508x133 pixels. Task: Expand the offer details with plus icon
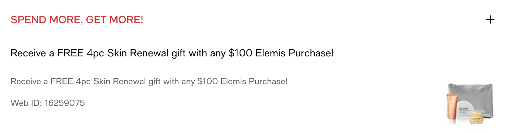click(x=490, y=20)
